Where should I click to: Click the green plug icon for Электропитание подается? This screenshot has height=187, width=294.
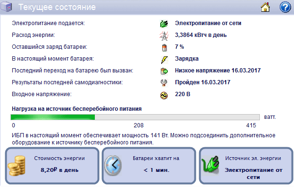tap(164, 24)
